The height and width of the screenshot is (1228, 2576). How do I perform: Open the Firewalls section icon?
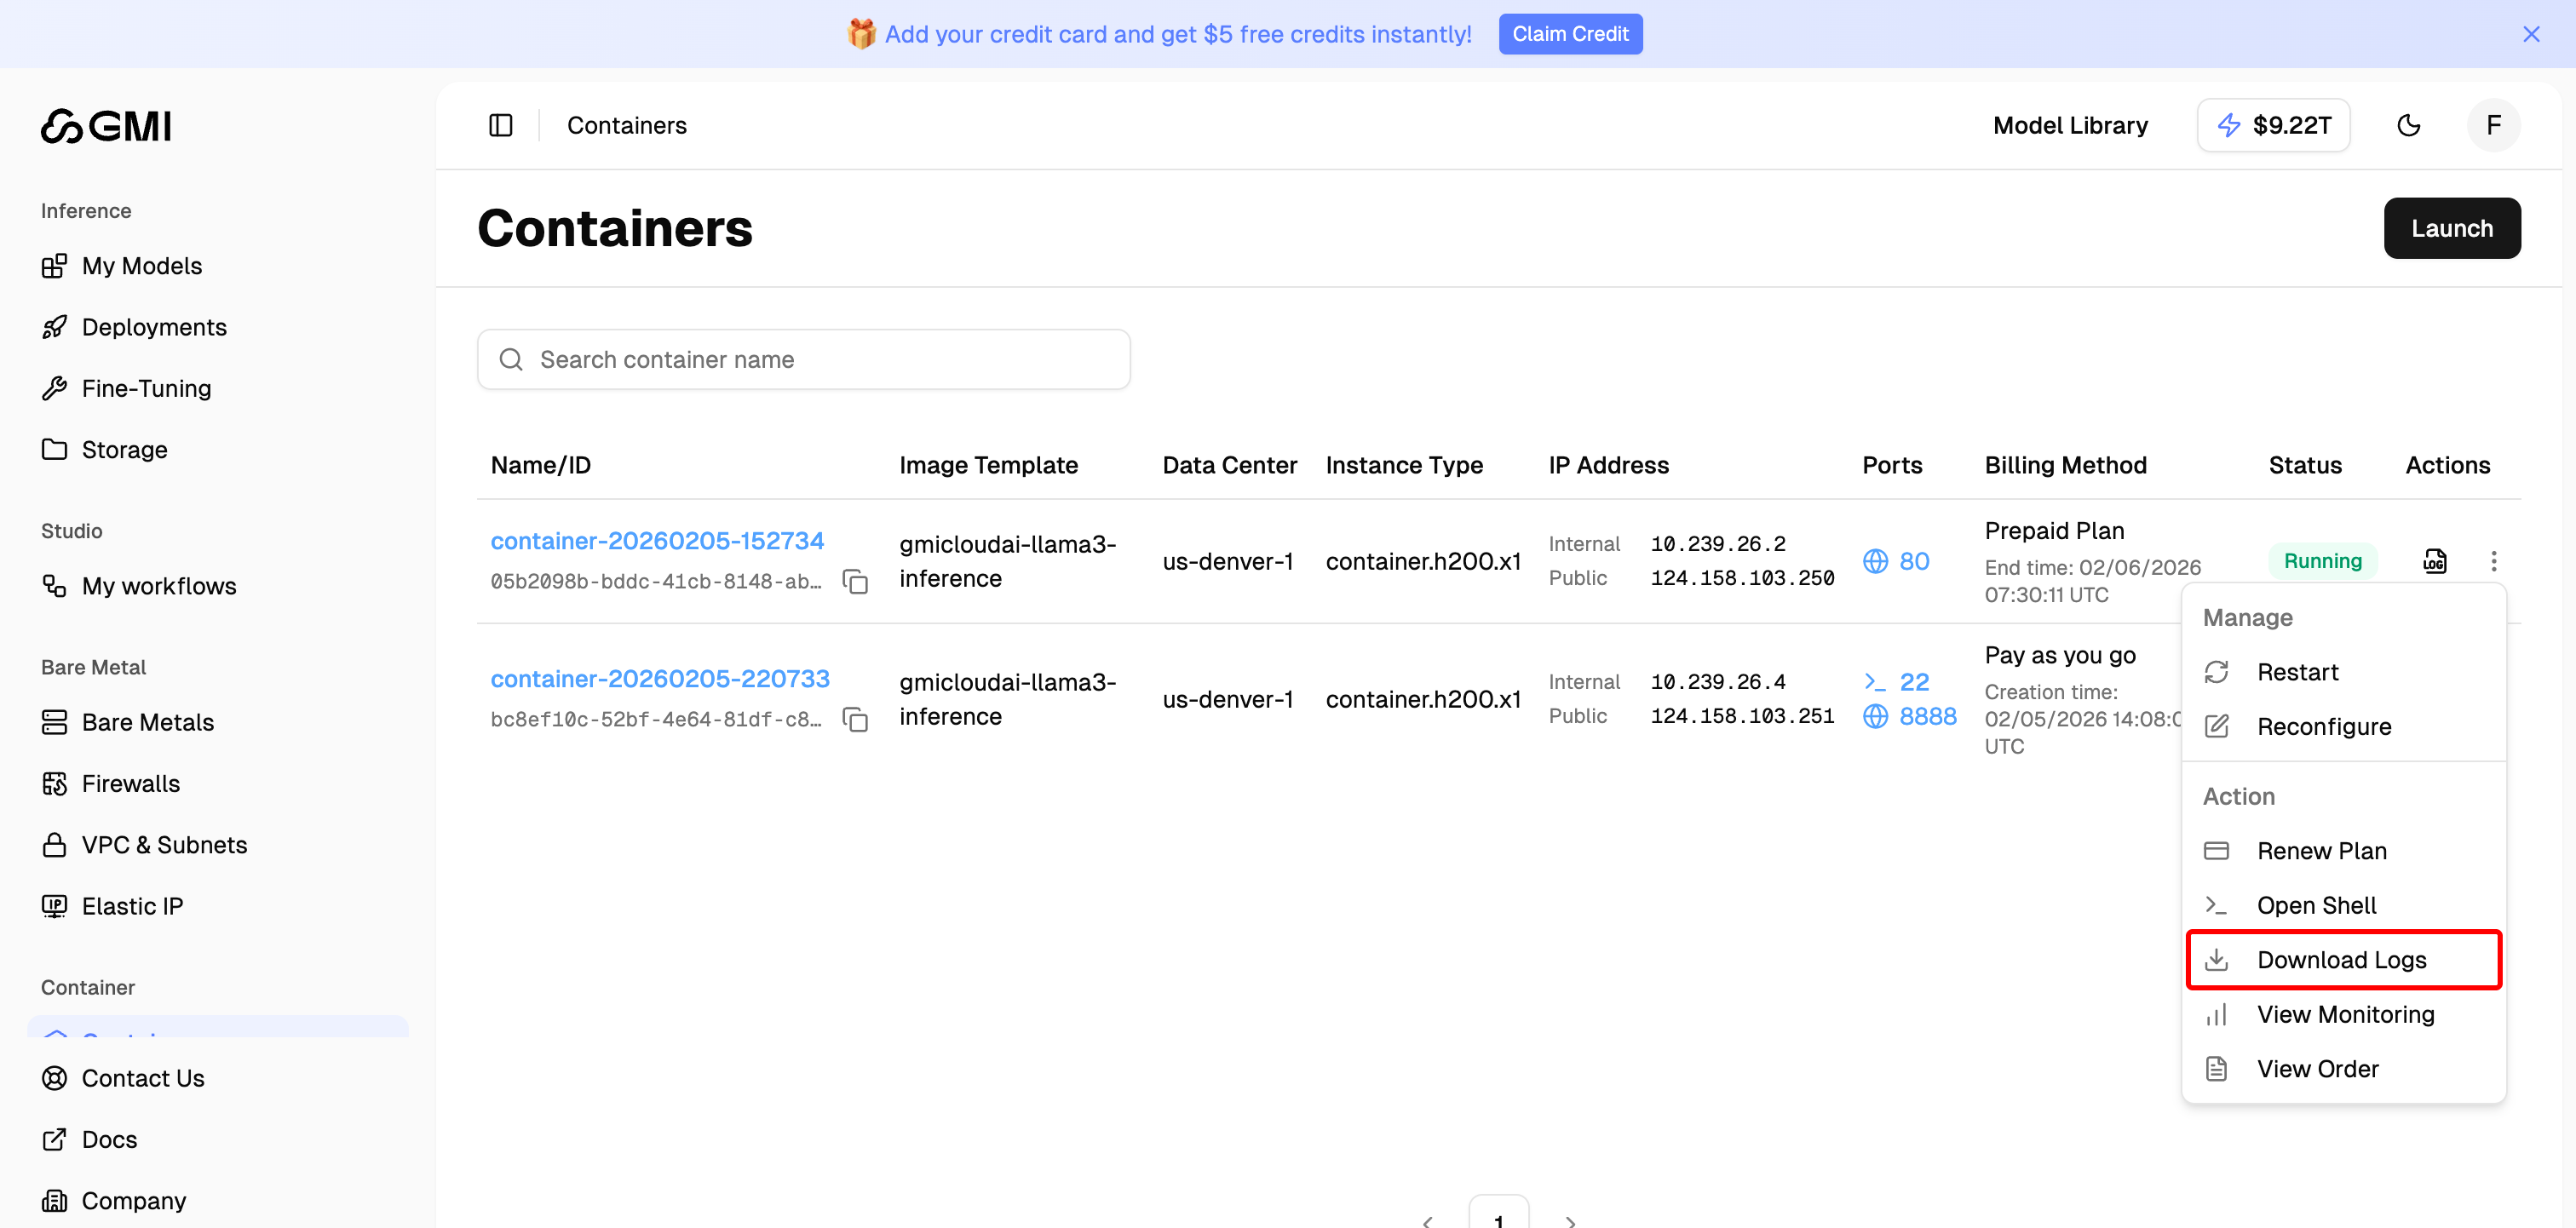coord(56,783)
